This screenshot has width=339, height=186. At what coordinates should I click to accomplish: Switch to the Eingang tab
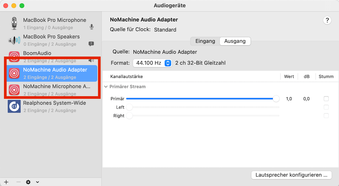click(x=205, y=41)
